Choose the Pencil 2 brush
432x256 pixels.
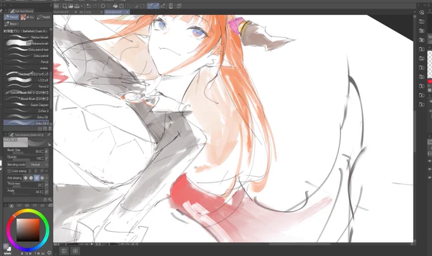coord(27,86)
